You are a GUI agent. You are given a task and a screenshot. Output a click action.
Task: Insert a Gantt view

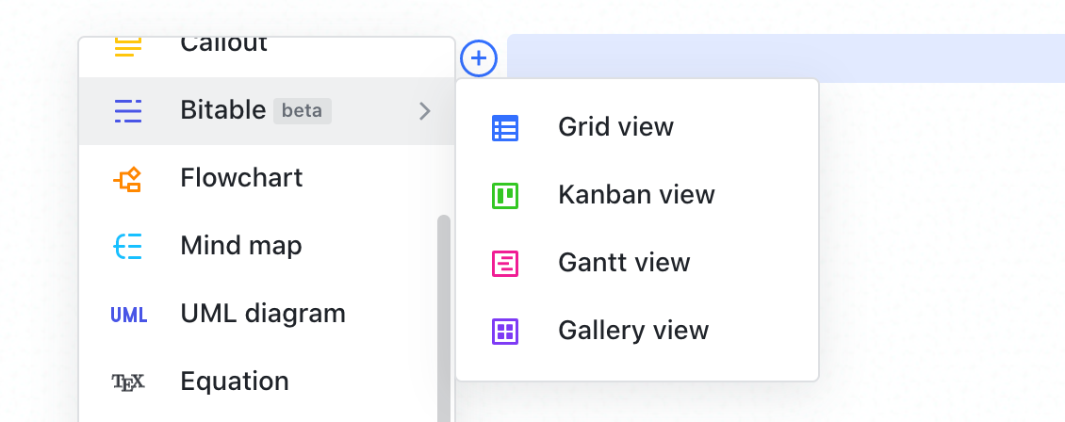[624, 263]
